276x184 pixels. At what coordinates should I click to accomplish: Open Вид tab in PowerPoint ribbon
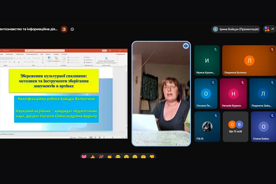point(42,54)
